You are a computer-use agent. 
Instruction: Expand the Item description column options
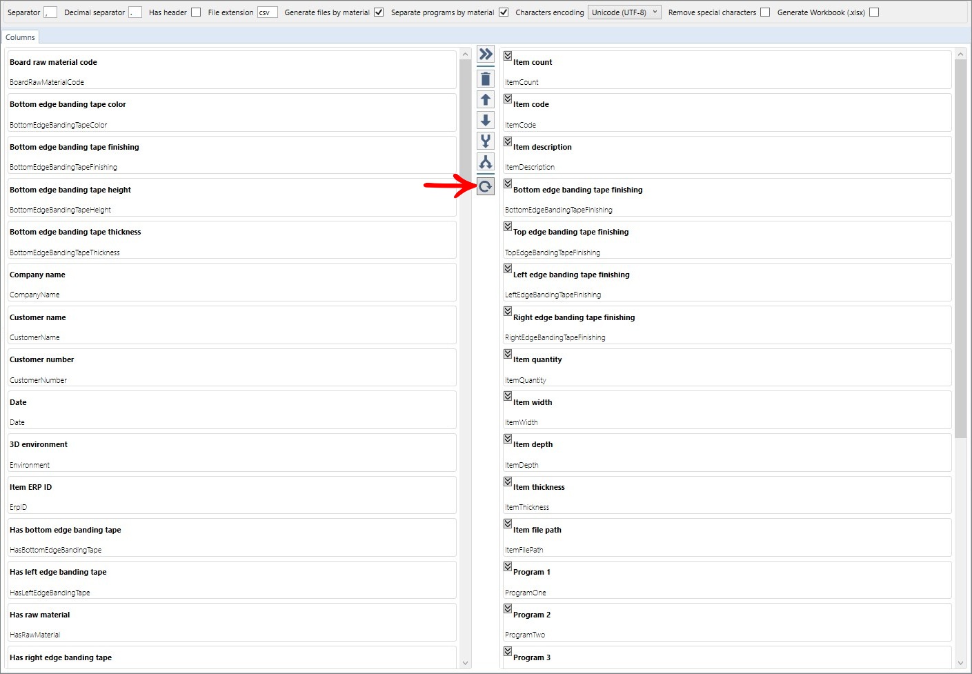coord(508,141)
